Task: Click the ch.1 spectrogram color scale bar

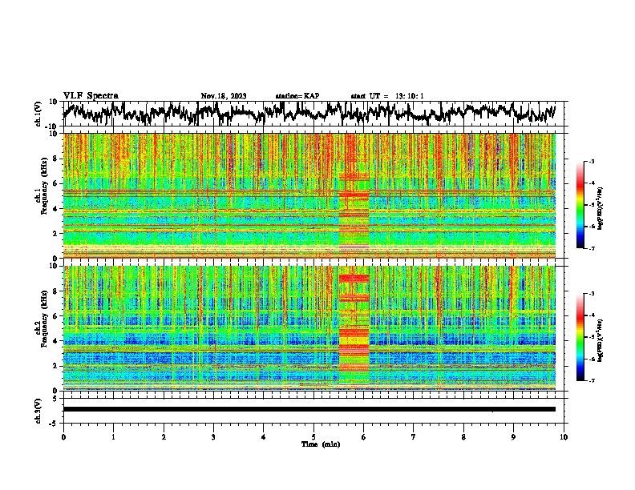Action: pyautogui.click(x=580, y=205)
